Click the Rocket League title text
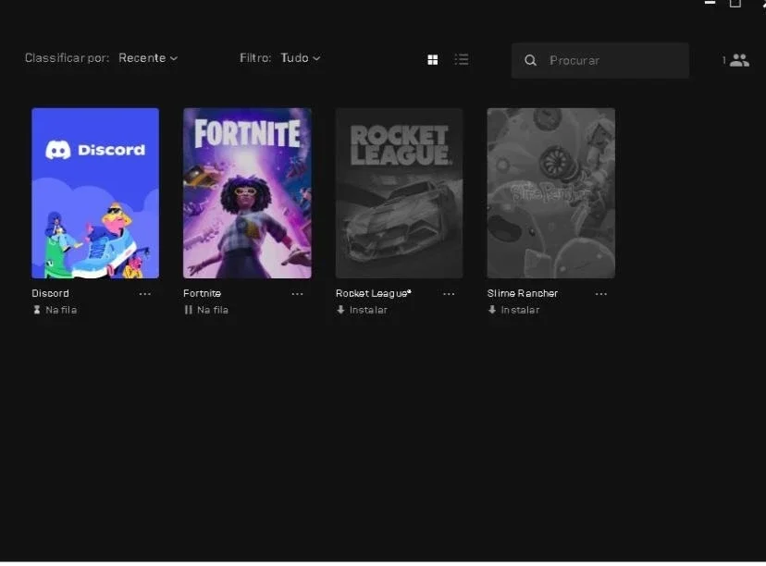This screenshot has width=766, height=566. (373, 293)
